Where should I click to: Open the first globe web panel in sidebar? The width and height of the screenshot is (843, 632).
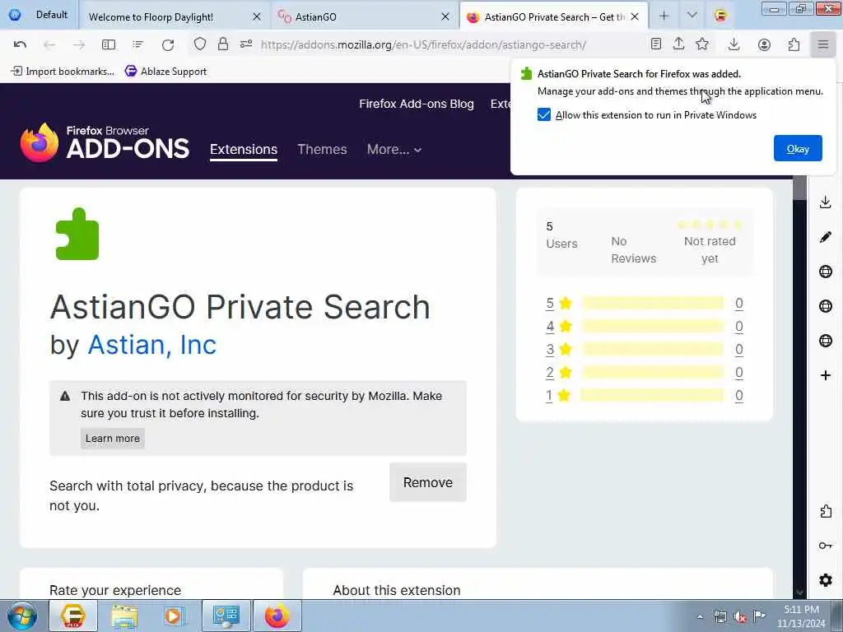825,272
